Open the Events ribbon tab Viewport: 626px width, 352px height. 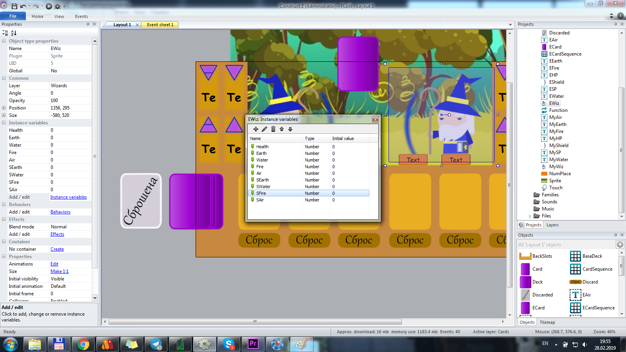[81, 16]
